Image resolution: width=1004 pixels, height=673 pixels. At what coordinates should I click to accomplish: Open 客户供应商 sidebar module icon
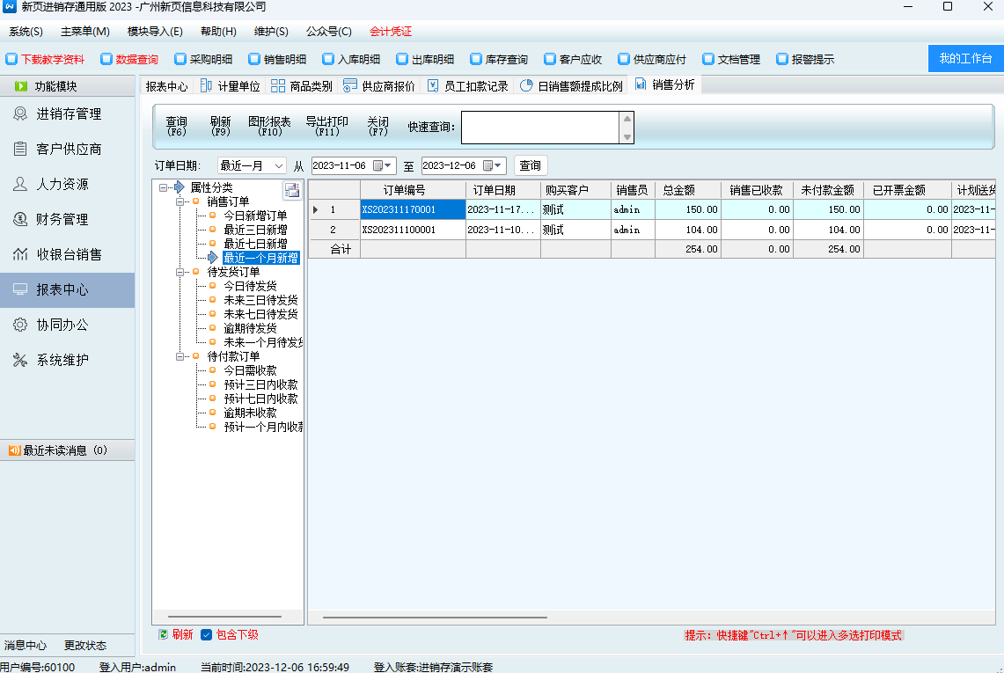(20, 150)
